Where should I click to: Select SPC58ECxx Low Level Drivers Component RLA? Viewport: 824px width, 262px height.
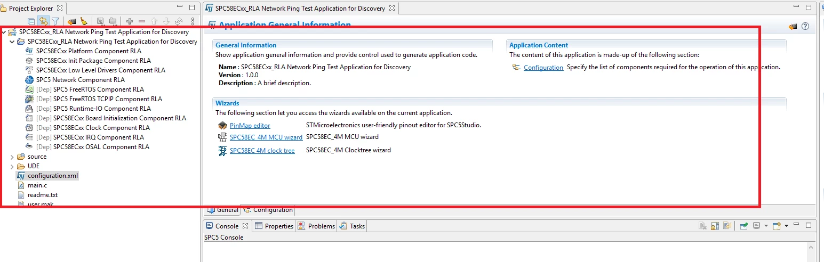coord(101,70)
